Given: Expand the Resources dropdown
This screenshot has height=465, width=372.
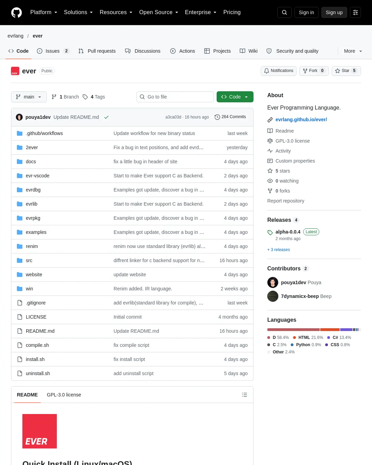Looking at the screenshot, I should [x=116, y=12].
